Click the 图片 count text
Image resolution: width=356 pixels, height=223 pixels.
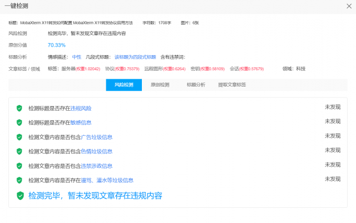click(190, 23)
